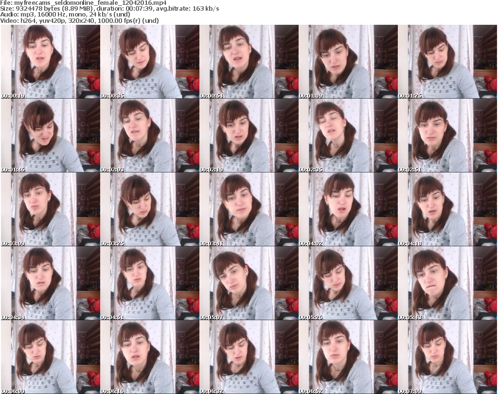Select the thumbnail stamped 00:04:02

[x=348, y=209]
